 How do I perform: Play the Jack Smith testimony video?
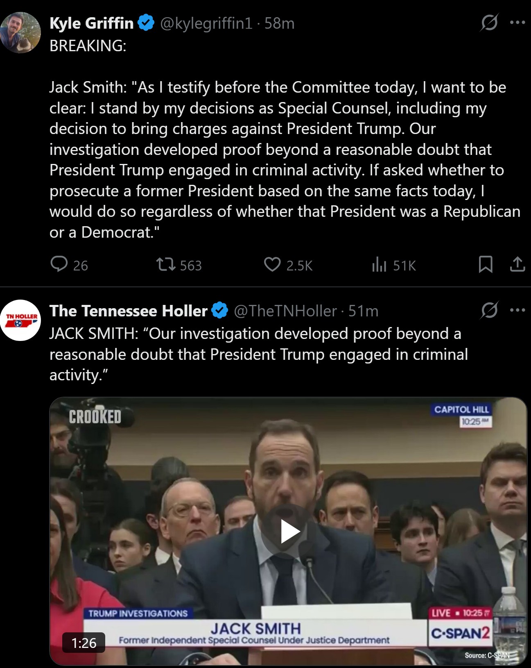click(x=289, y=532)
